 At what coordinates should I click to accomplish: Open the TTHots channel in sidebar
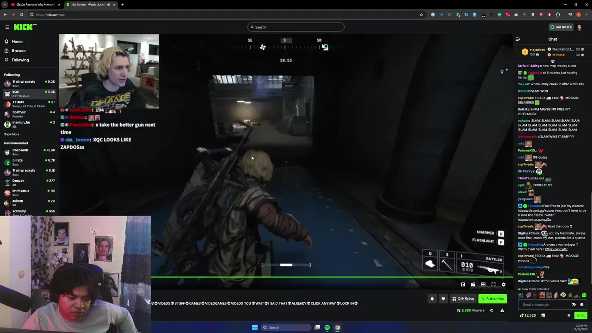click(30, 104)
